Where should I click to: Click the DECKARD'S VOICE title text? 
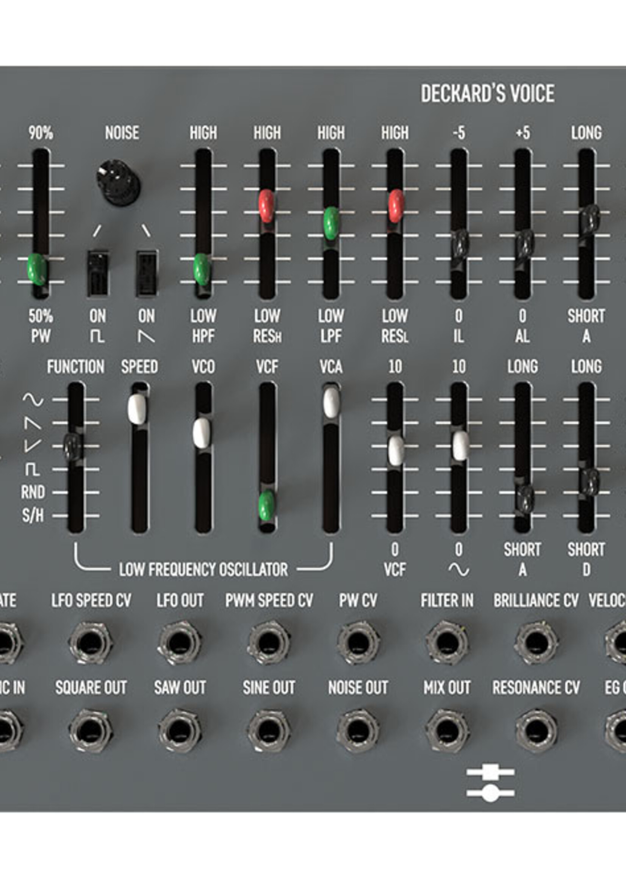click(x=488, y=94)
